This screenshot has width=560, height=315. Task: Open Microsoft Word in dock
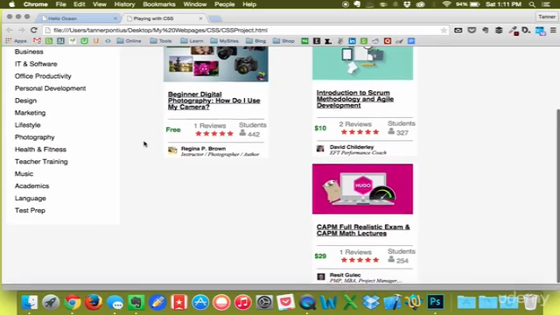pyautogui.click(x=329, y=303)
